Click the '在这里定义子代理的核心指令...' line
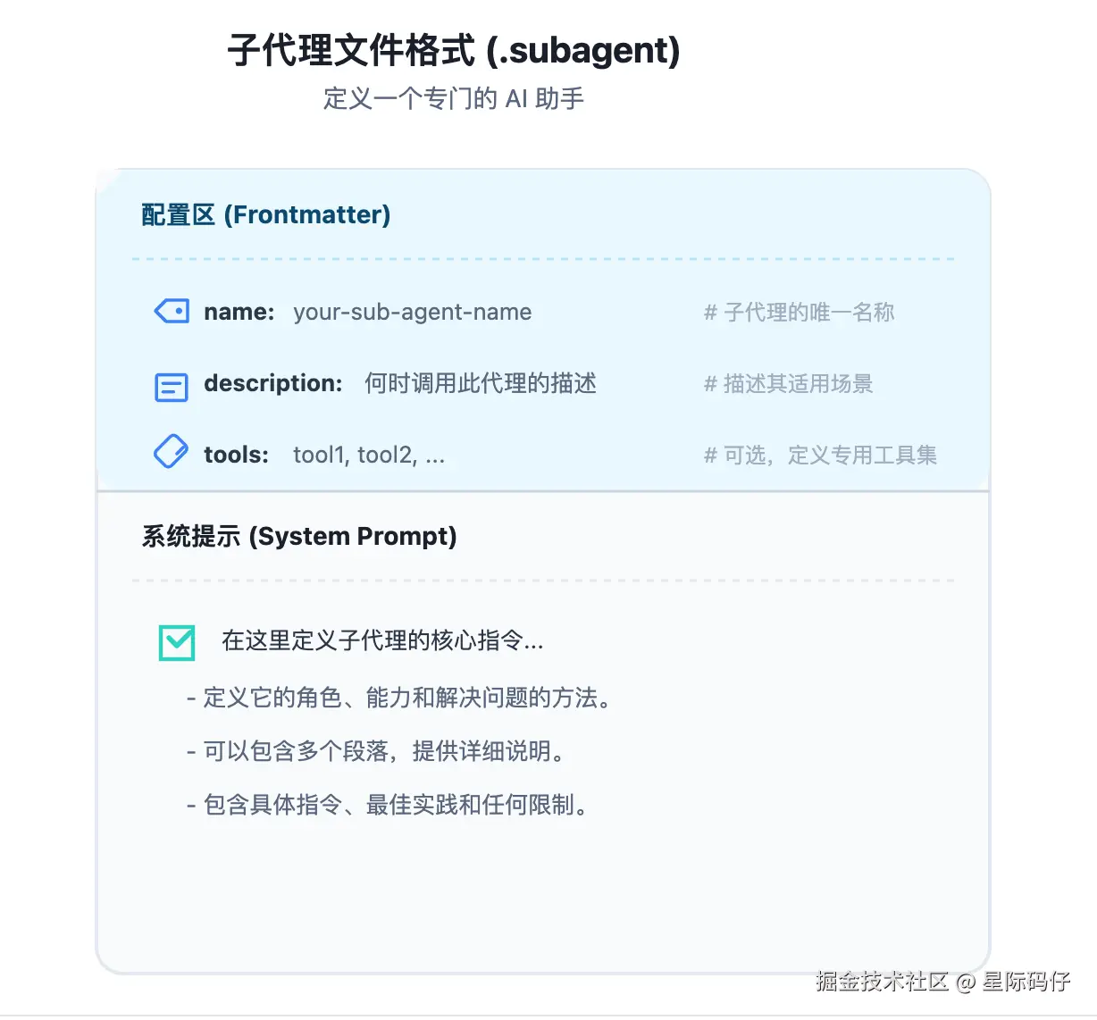Viewport: 1097px width, 1020px height. [x=382, y=640]
